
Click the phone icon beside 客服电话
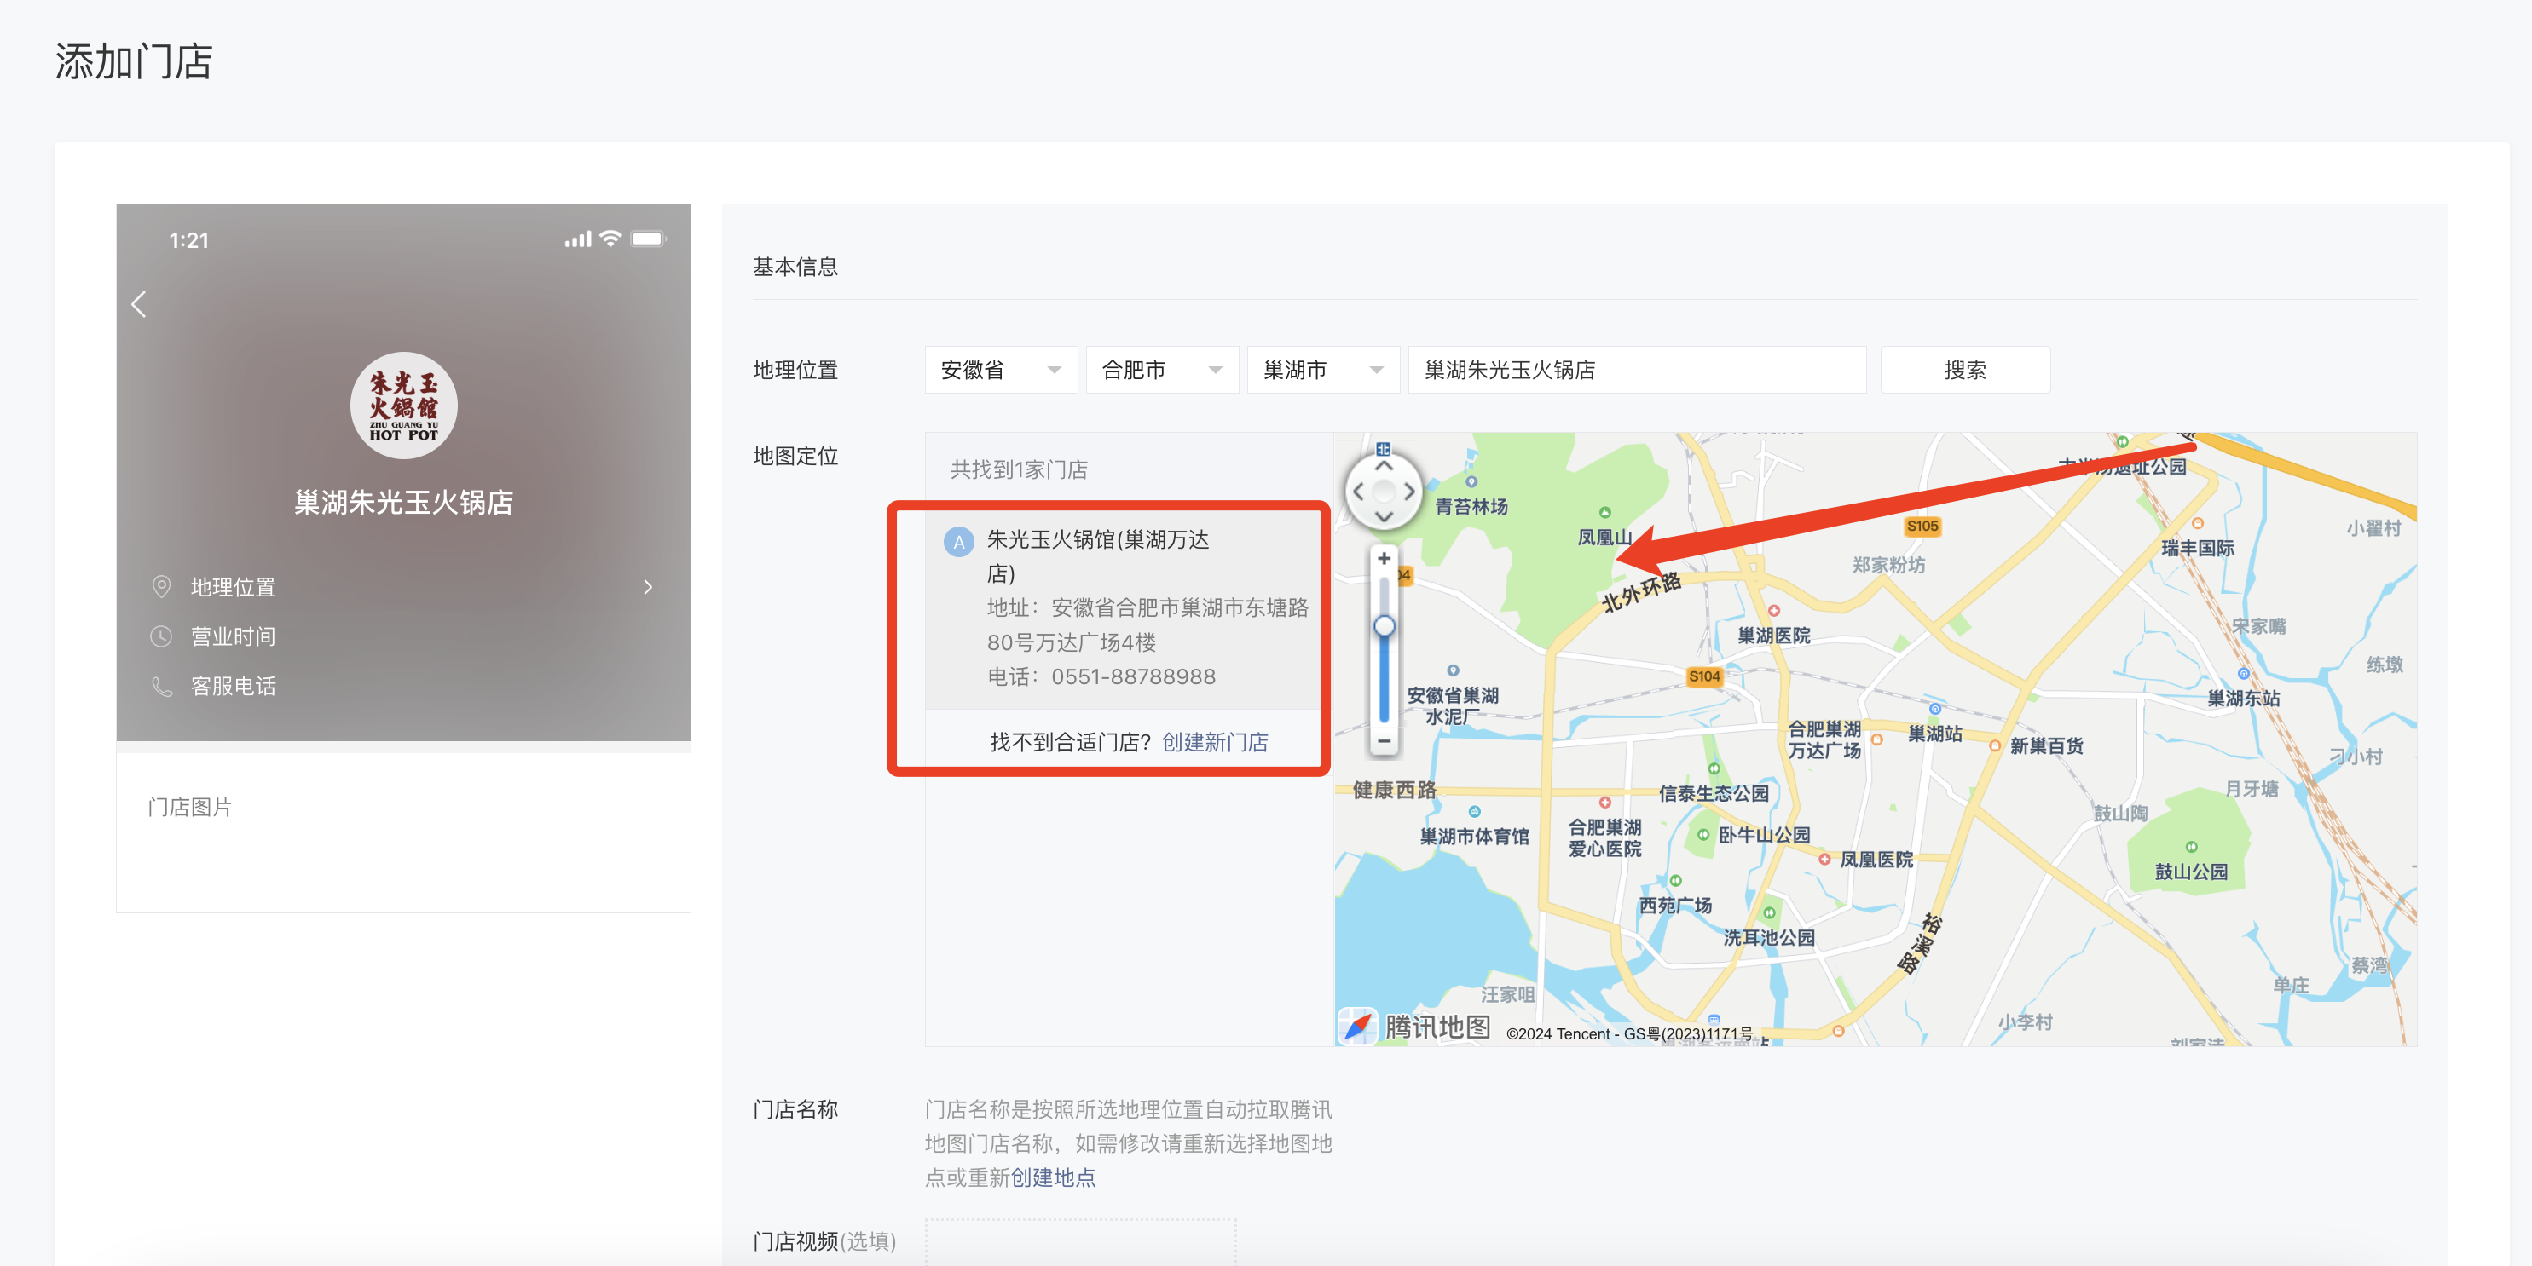161,686
